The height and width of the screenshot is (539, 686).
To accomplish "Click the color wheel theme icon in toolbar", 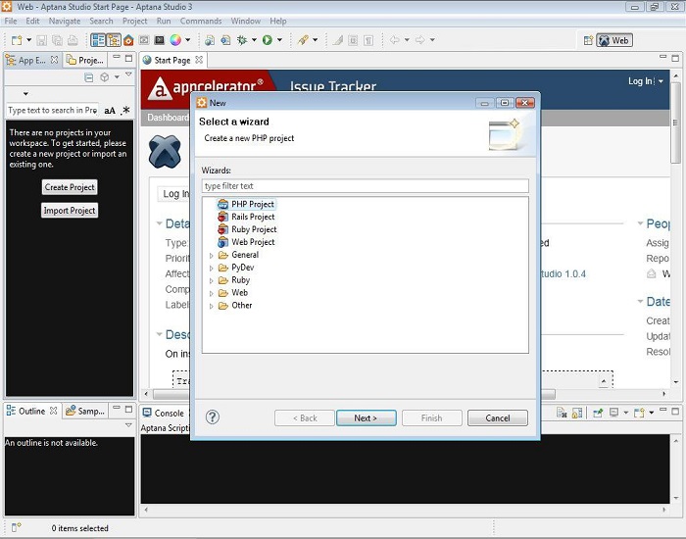I will (x=175, y=40).
